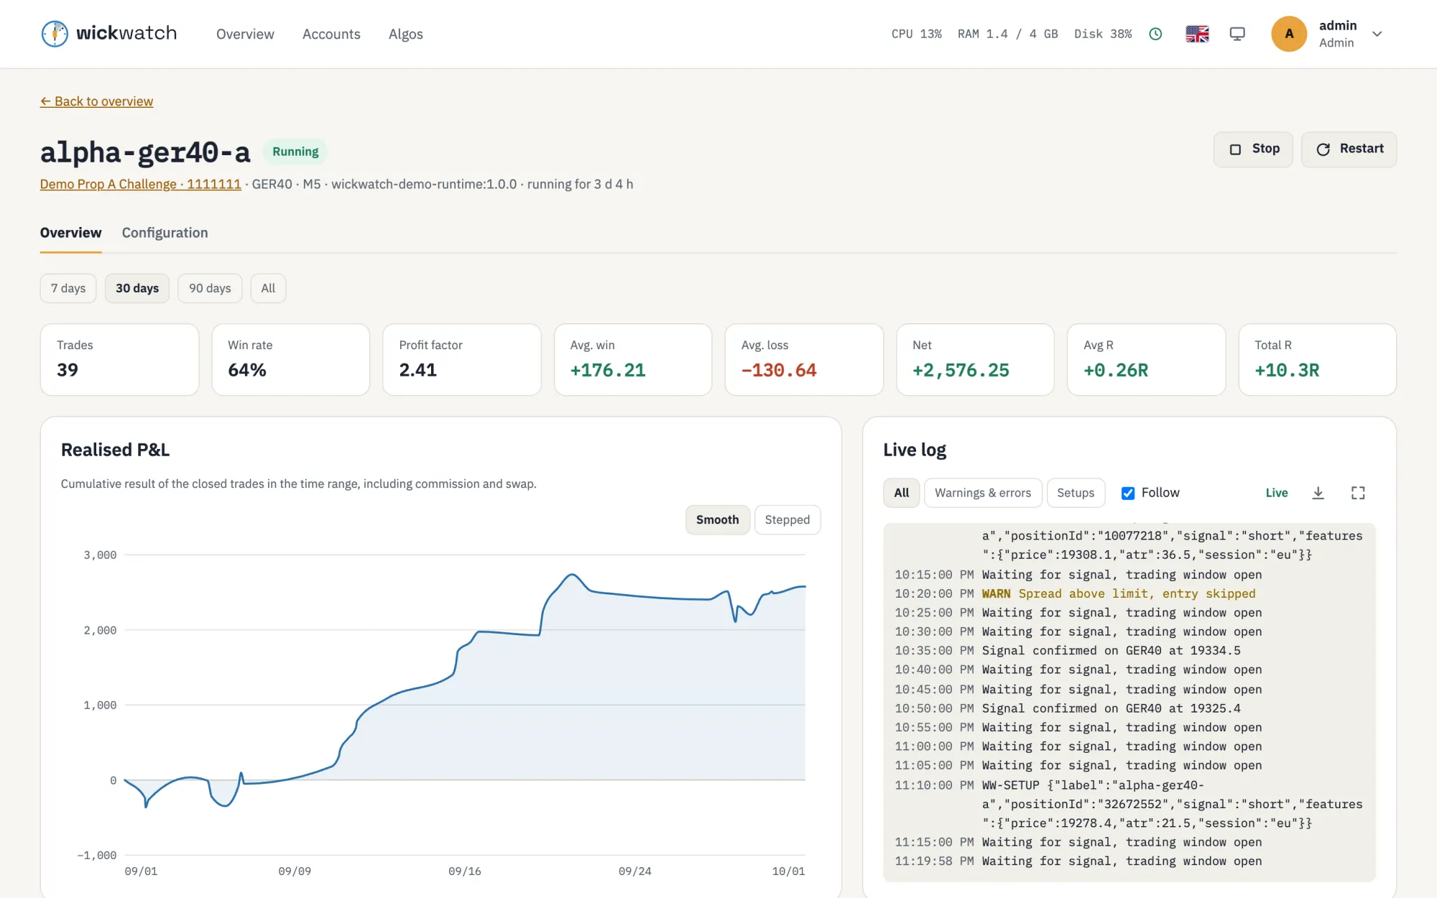Click the Live status indicator
Image resolution: width=1437 pixels, height=898 pixels.
1276,493
